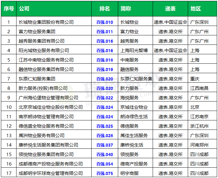Click ranking value 百强.022
The width and height of the screenshot is (218, 178).
click(x=105, y=98)
